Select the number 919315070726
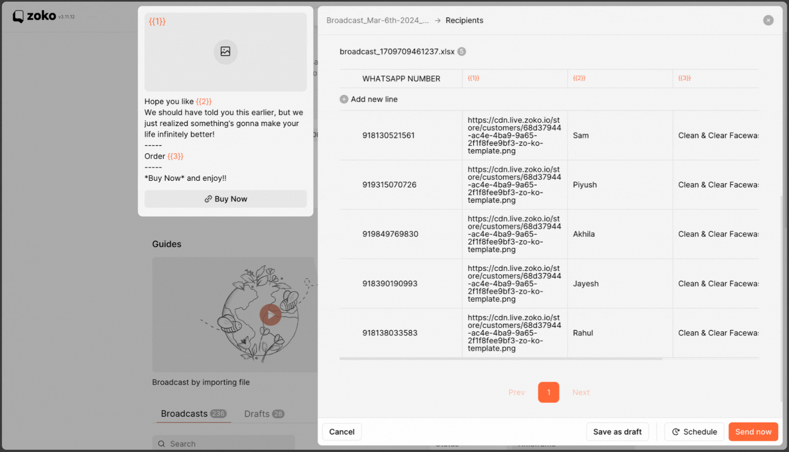This screenshot has height=452, width=789. tap(389, 185)
